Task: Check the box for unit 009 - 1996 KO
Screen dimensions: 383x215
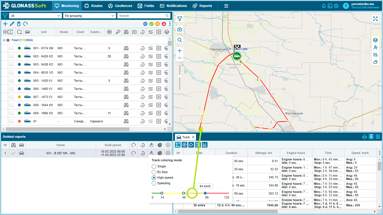Action: [11, 113]
